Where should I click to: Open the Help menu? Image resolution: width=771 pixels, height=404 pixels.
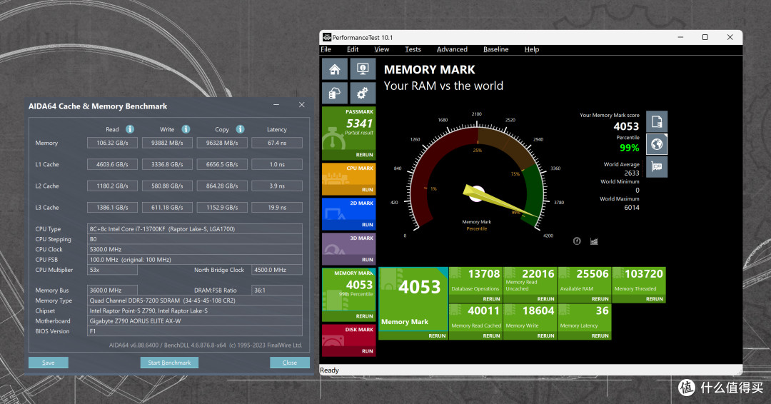coord(532,49)
